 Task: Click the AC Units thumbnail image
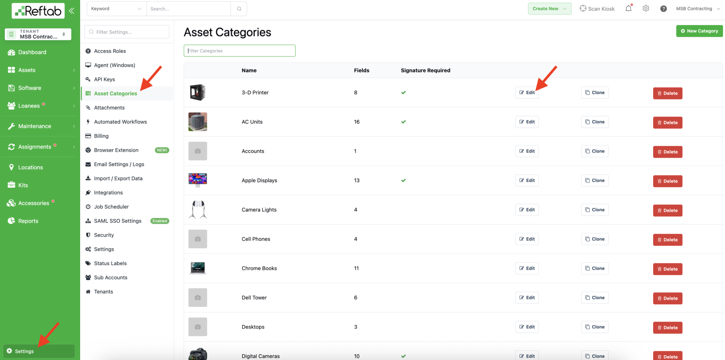(198, 122)
